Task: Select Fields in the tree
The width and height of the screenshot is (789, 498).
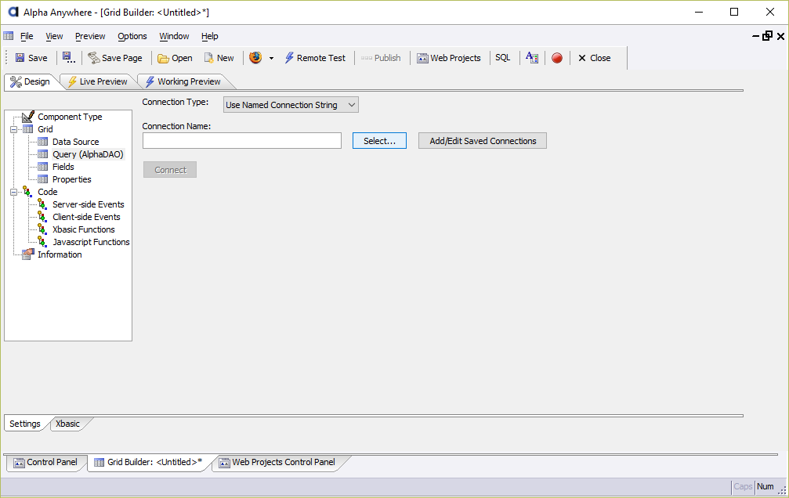Action: point(63,167)
